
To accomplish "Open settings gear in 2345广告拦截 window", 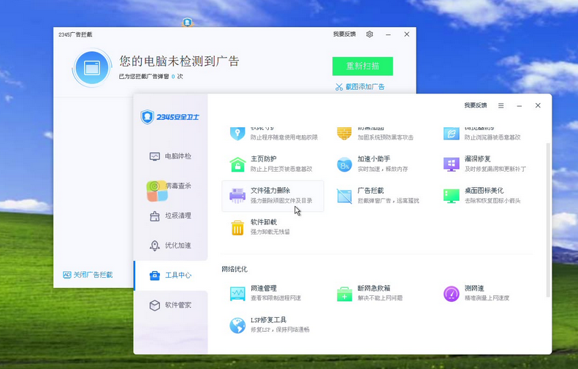I will pyautogui.click(x=369, y=34).
